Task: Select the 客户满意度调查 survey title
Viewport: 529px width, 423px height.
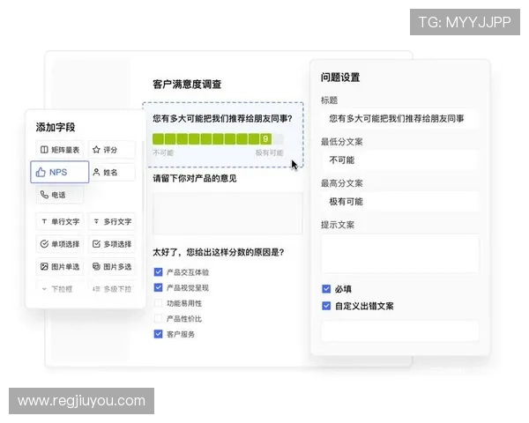Action: [x=187, y=85]
